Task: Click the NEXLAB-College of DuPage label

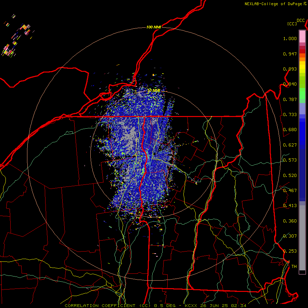Action: (273, 4)
